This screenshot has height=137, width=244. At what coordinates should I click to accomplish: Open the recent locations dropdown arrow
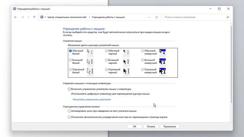[29, 17]
